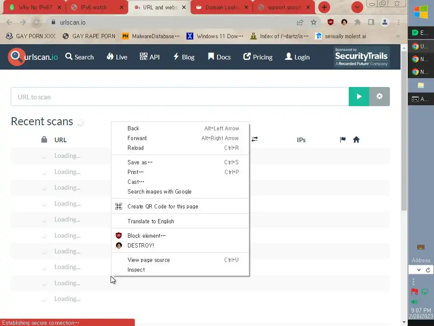The height and width of the screenshot is (326, 434).
Task: Close the IPv6.watch tab
Action: coord(121,8)
